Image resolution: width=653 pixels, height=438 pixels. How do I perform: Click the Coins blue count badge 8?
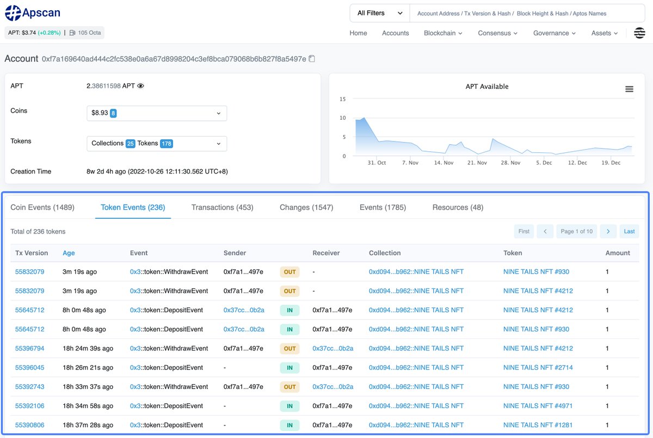pos(113,113)
